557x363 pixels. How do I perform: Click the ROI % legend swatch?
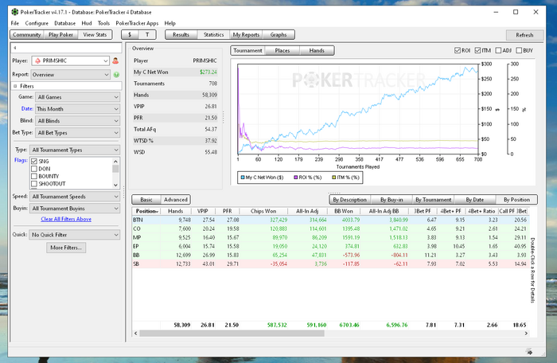click(295, 177)
